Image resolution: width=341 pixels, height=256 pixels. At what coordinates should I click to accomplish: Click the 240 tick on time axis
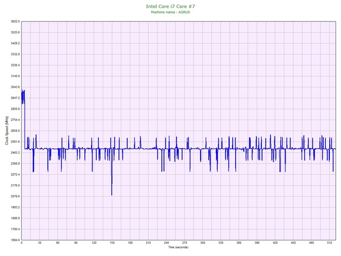(166, 243)
